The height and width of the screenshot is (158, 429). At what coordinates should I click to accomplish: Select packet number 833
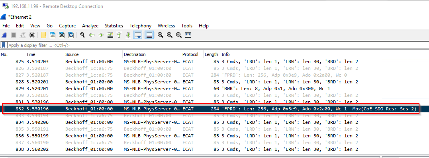tap(214, 116)
